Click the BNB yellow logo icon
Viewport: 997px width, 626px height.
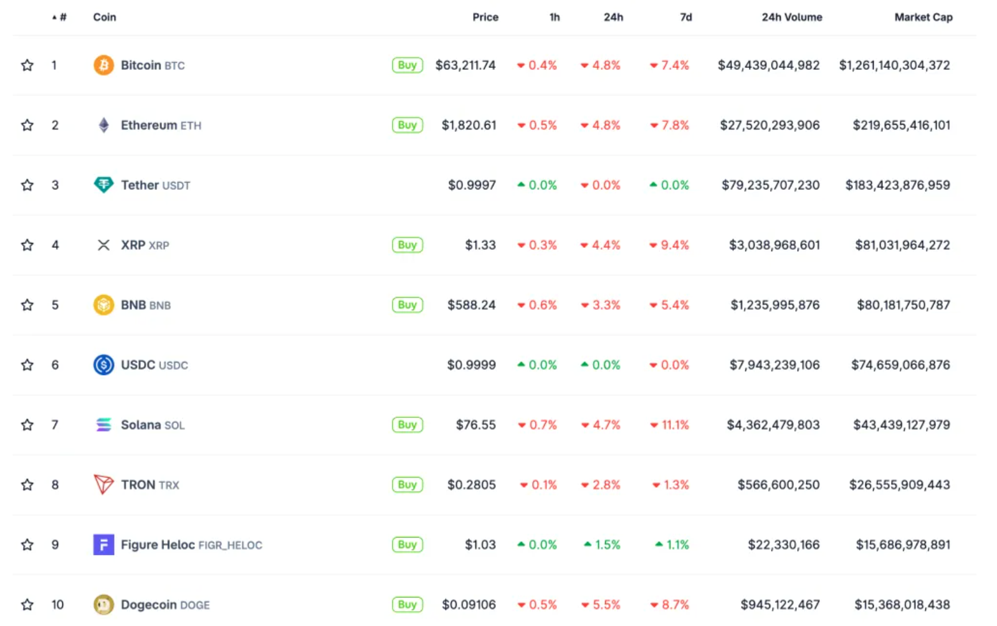103,305
